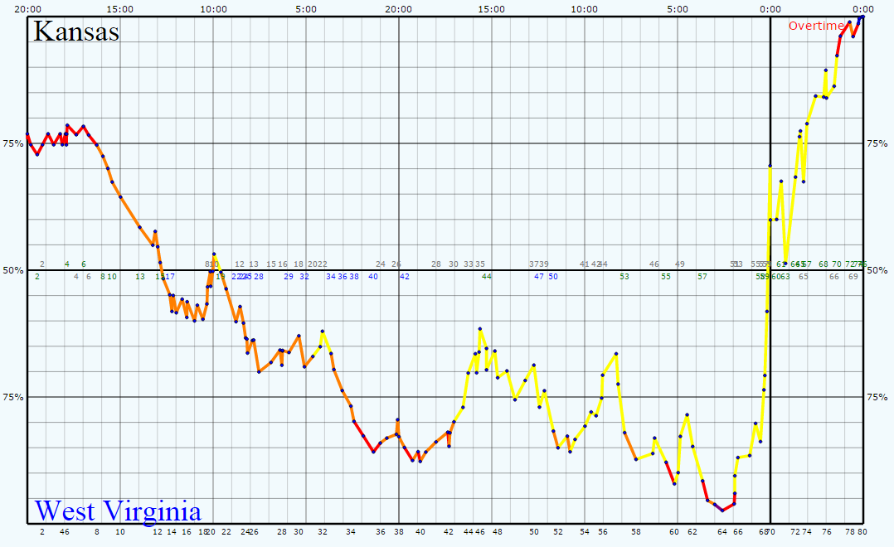Image resolution: width=894 pixels, height=547 pixels.
Task: Select the Overtime label in red
Action: pyautogui.click(x=818, y=26)
